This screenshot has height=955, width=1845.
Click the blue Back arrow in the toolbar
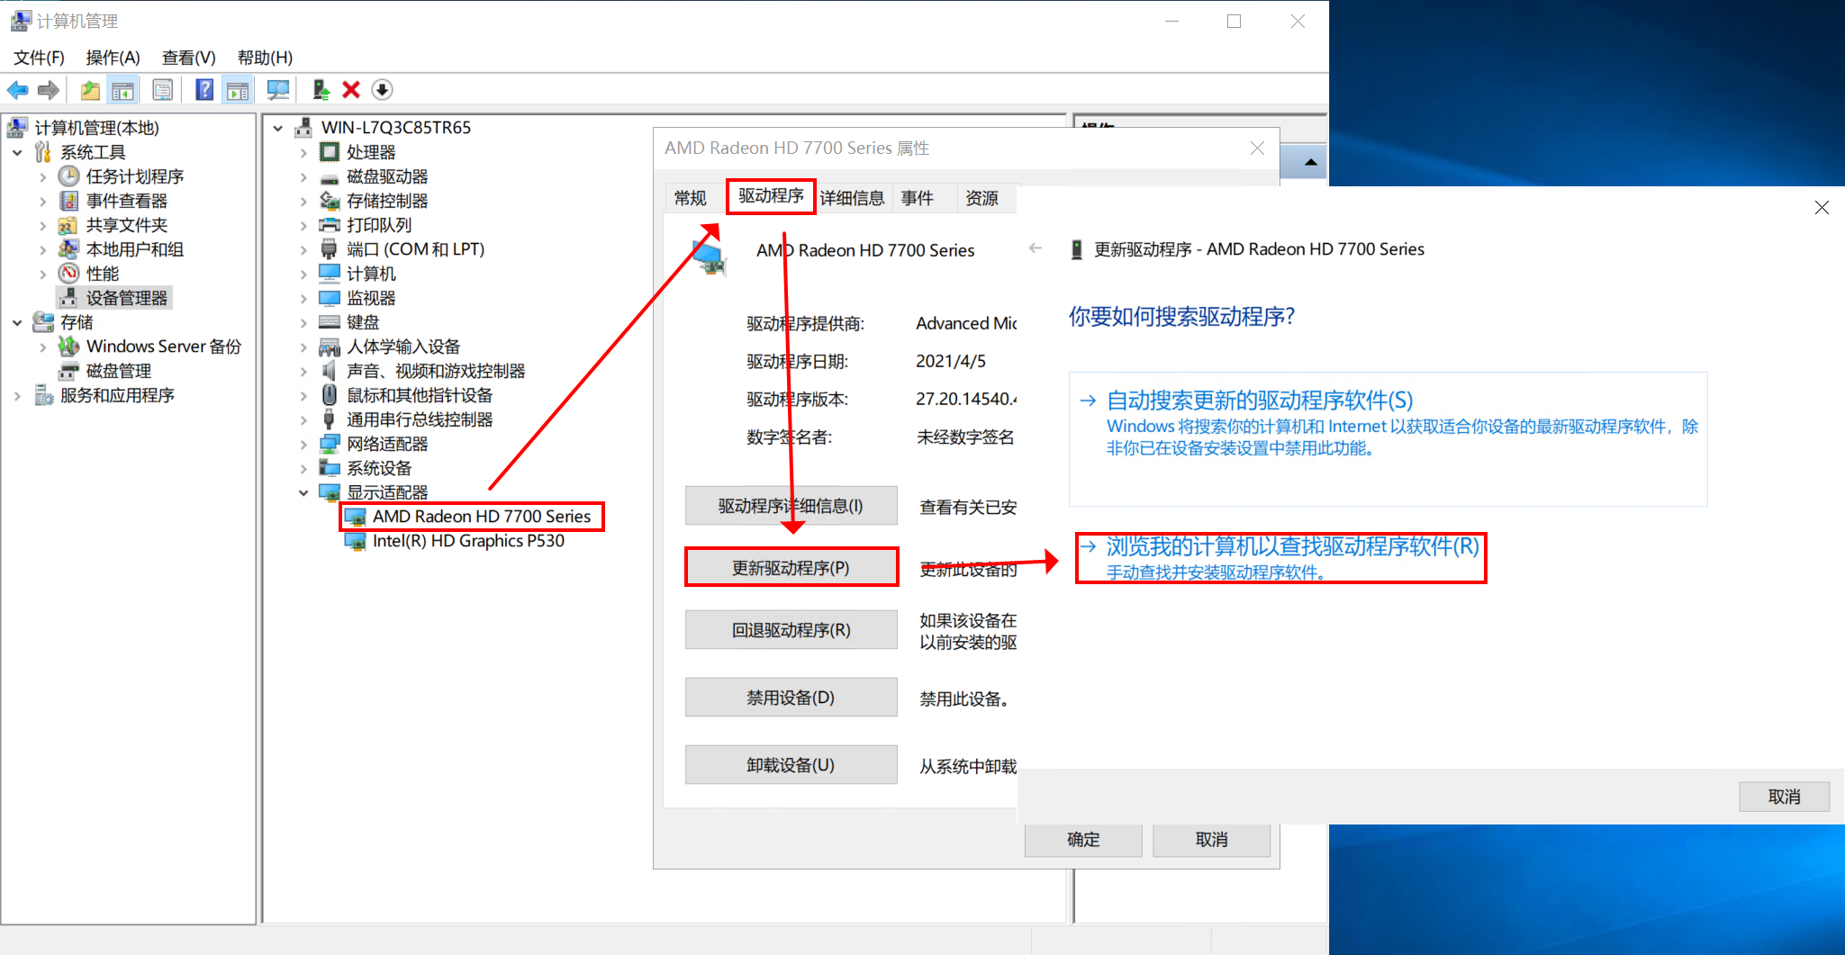[x=17, y=90]
